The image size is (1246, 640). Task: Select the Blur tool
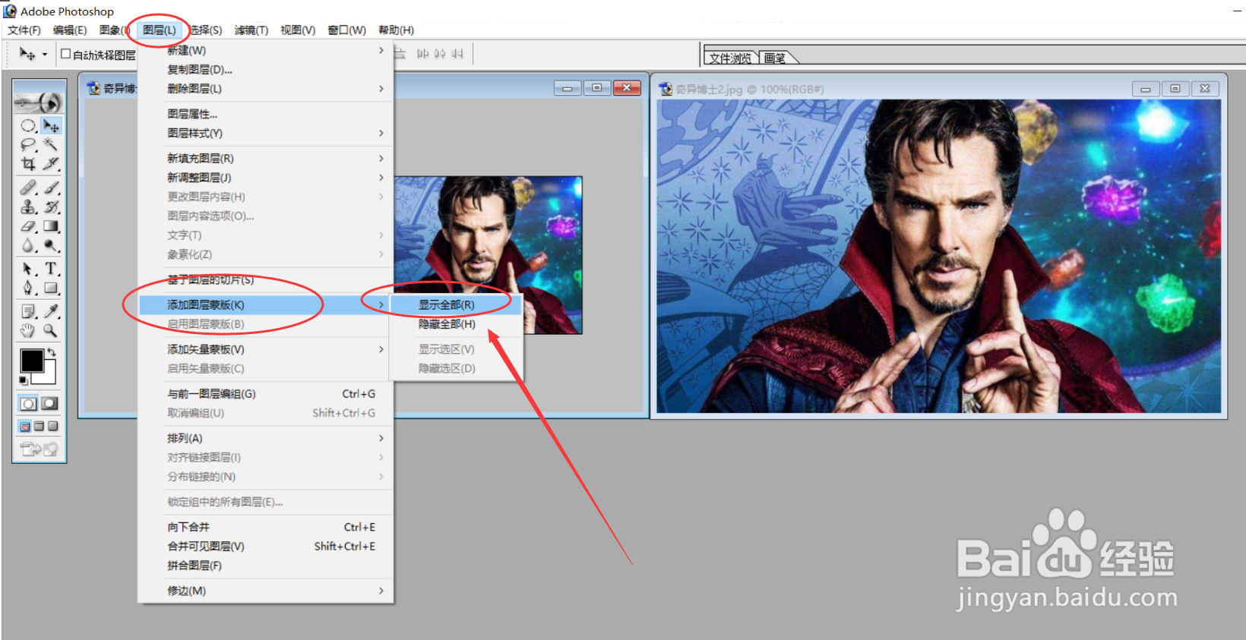pos(29,245)
